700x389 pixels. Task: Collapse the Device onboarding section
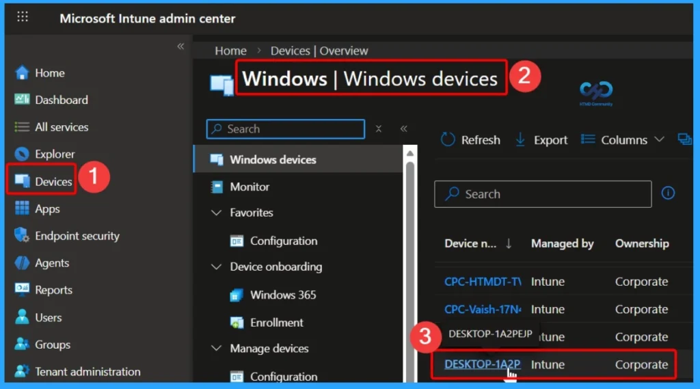(x=216, y=267)
